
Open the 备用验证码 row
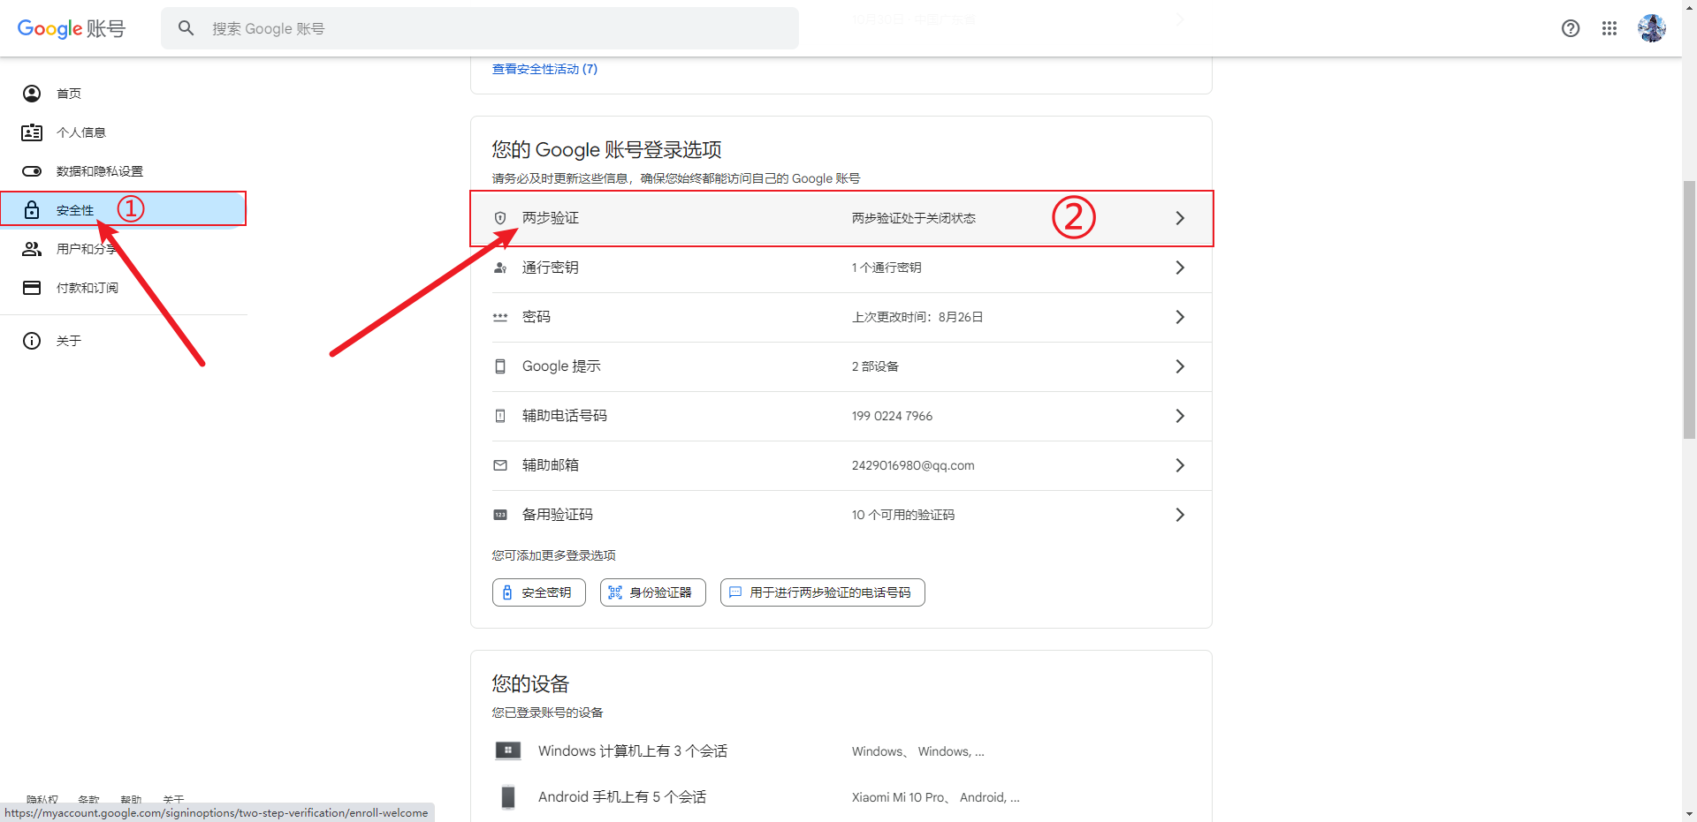point(841,515)
